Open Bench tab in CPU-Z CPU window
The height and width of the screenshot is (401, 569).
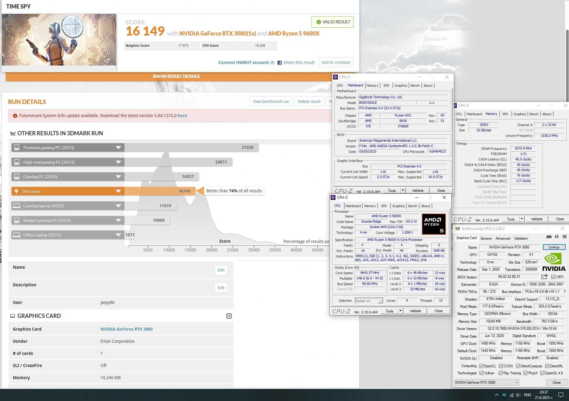click(x=412, y=206)
